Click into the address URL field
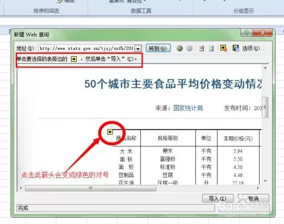The height and width of the screenshot is (224, 284). [87, 48]
